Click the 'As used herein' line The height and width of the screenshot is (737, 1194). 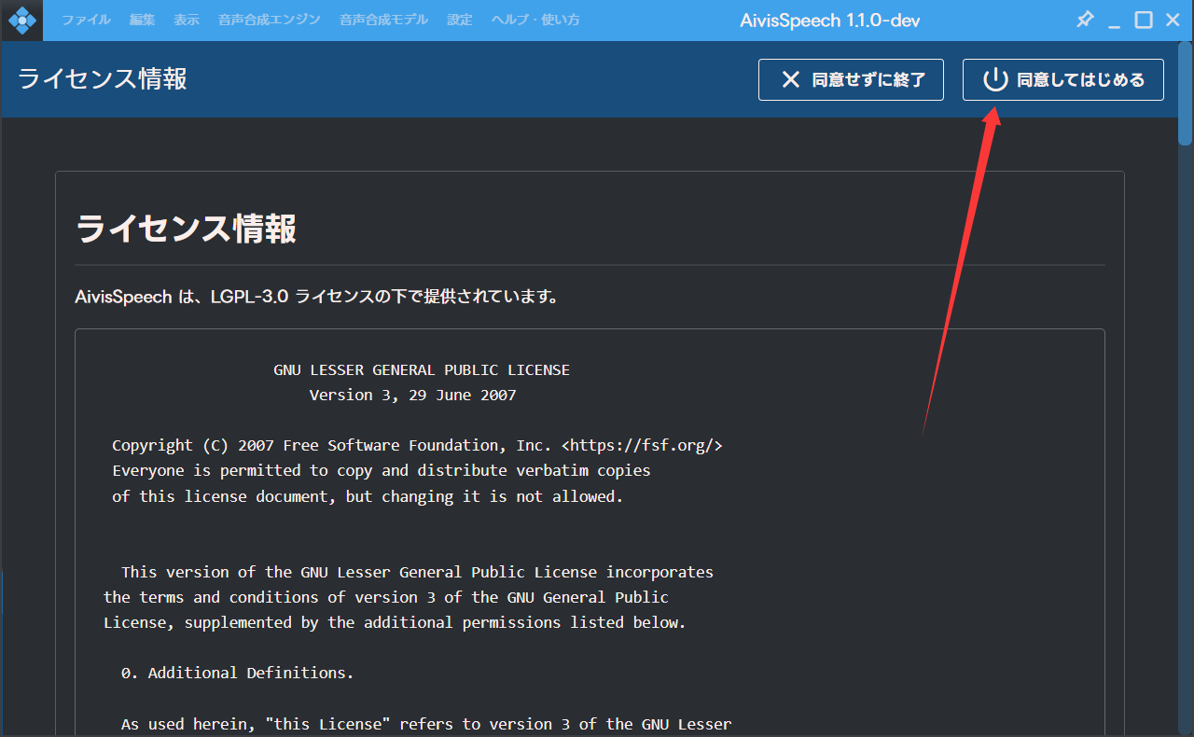pos(426,724)
